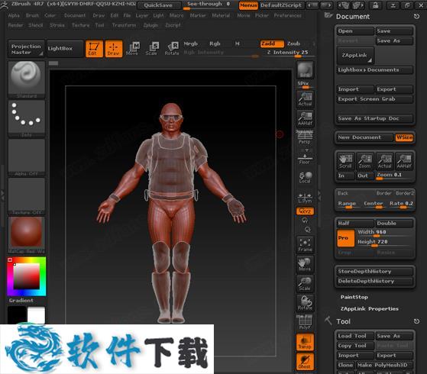Screen dimensions: 427x374
Task: Toggle Edit mode button
Action: click(94, 49)
